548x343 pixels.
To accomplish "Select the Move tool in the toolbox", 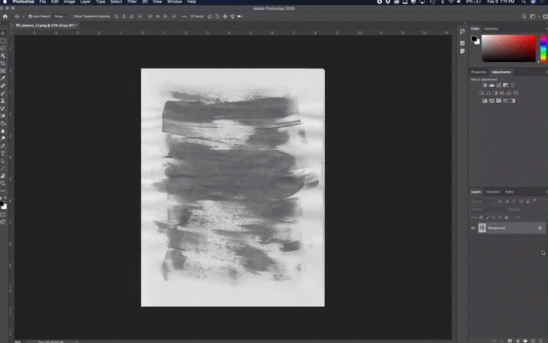I will click(3, 33).
